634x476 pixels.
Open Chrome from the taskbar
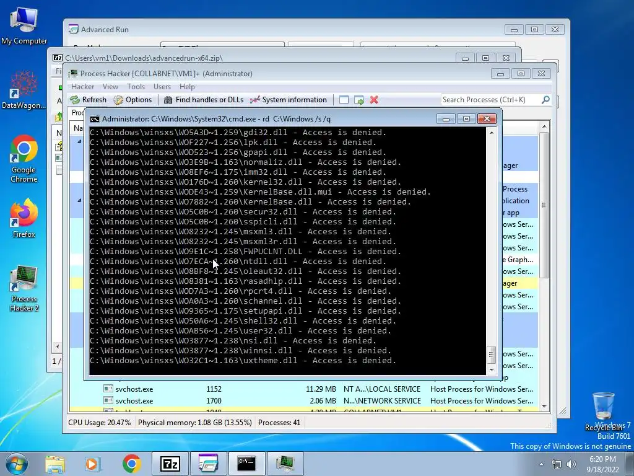[131, 464]
